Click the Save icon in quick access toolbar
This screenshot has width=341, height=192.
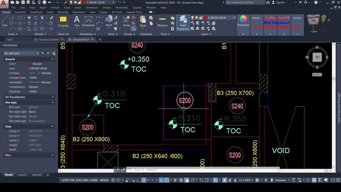click(x=23, y=2)
